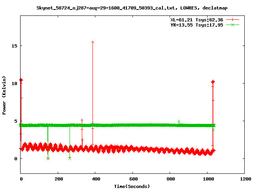Click the Power (Kelvin) y-axis label

coord(4,95)
